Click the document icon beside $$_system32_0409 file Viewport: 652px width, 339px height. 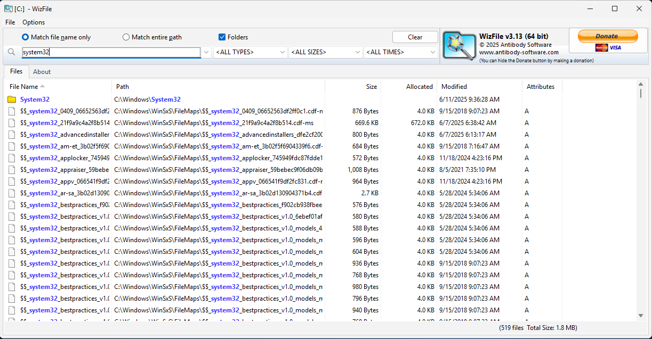coord(12,111)
